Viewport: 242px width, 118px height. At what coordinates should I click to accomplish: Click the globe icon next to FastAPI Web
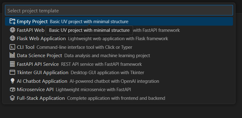point(12,30)
